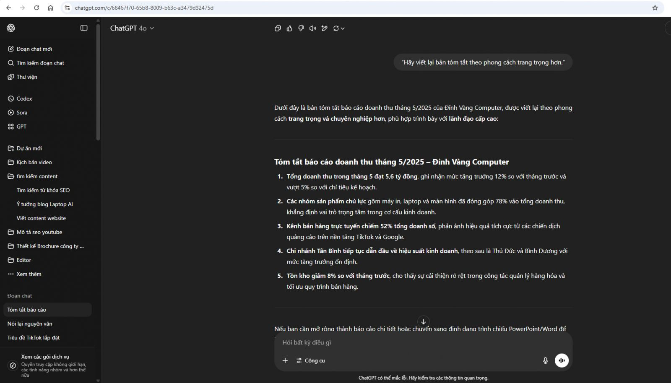
Task: Toggle the sidebar collapse button
Action: pyautogui.click(x=84, y=28)
